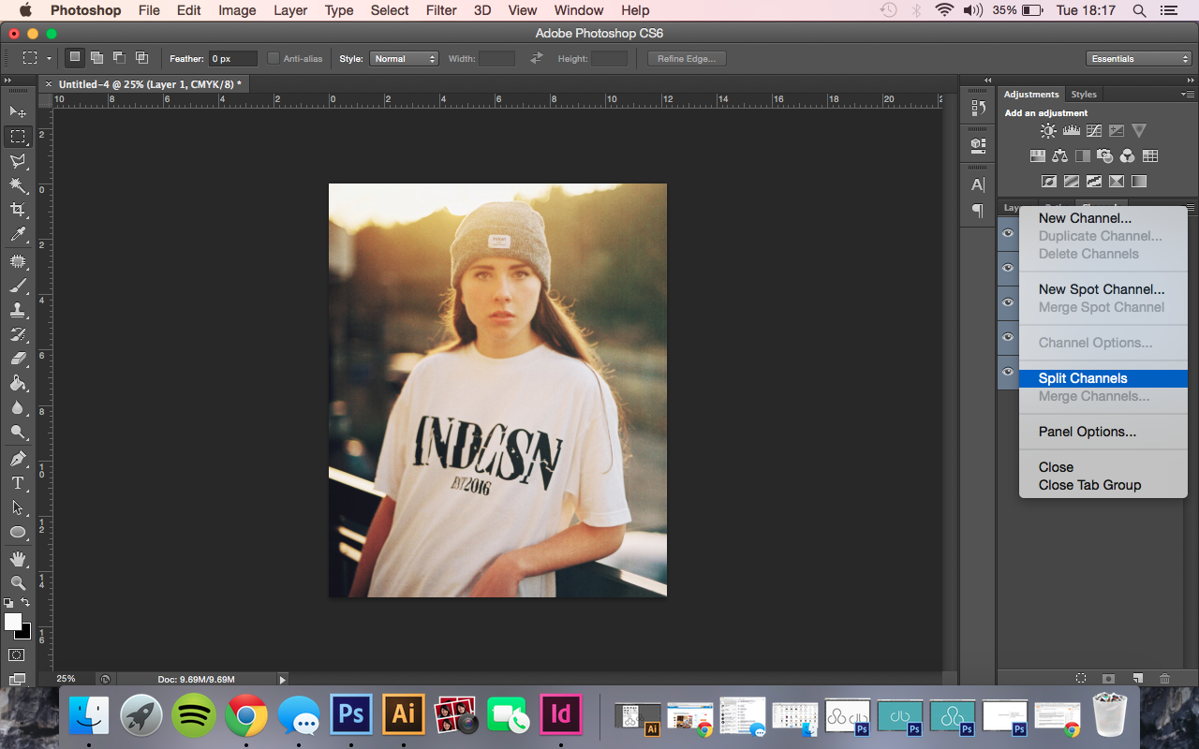This screenshot has width=1199, height=749.
Task: Click the delete channel trash icon
Action: pos(1164,678)
